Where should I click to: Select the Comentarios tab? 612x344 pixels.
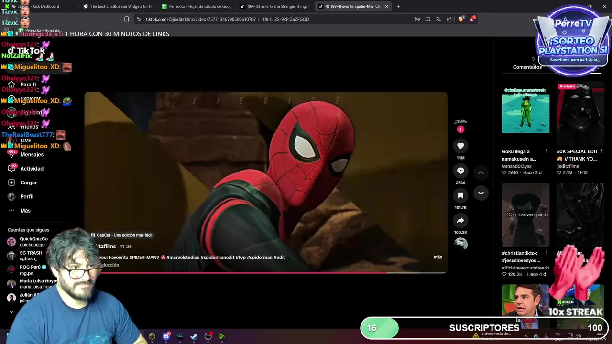pos(527,67)
